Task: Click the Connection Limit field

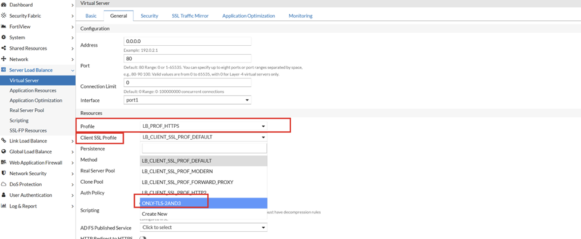Action: coord(188,83)
